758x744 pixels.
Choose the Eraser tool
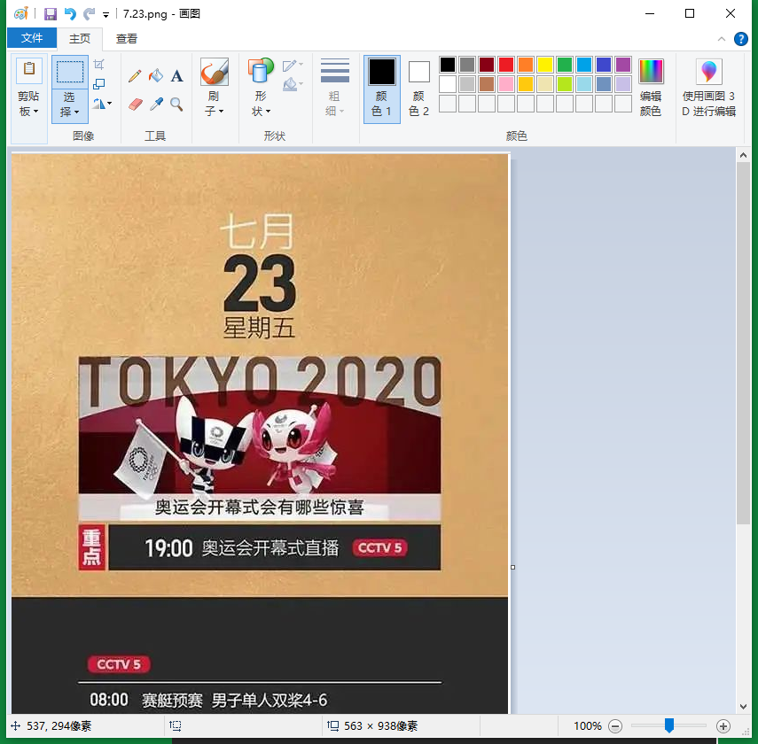[135, 104]
